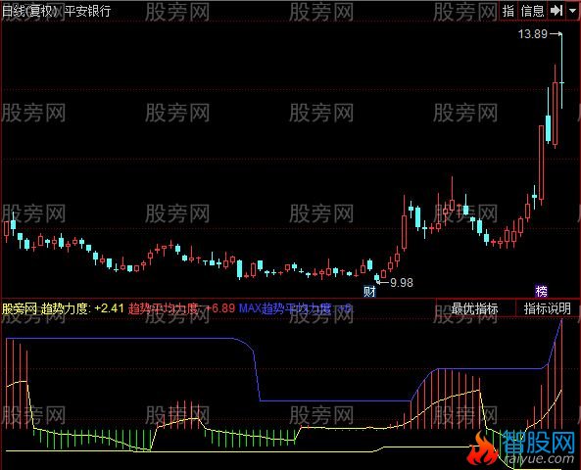This screenshot has width=581, height=470.
Task: Click the 平安银行 stock name
Action: (x=88, y=11)
